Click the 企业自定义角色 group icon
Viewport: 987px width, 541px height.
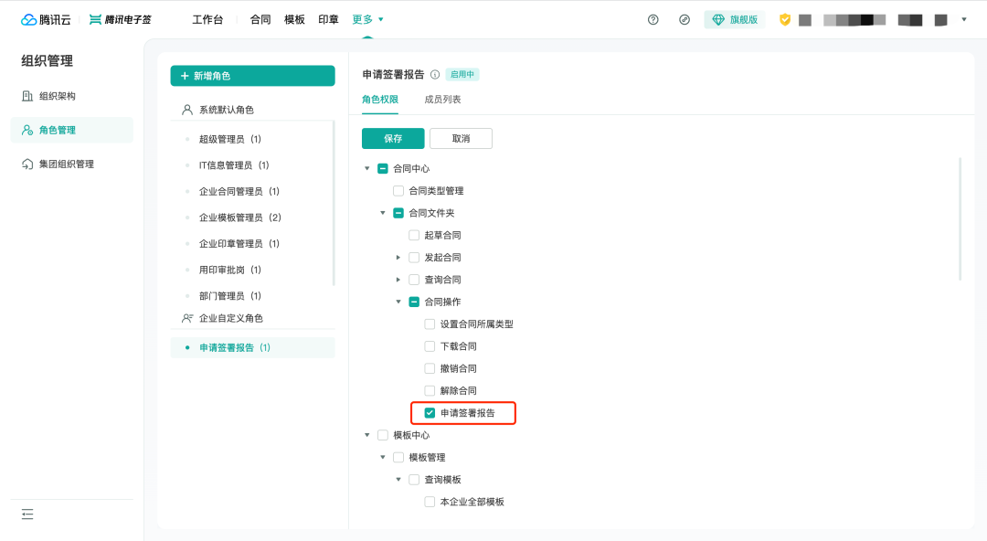tap(187, 318)
